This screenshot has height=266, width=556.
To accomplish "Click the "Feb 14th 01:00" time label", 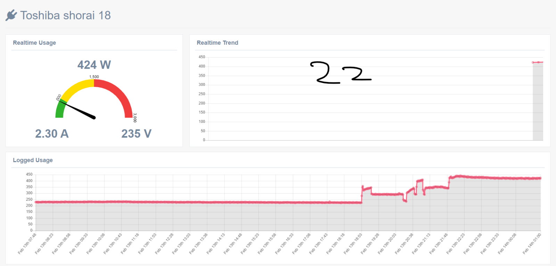I will [x=532, y=244].
